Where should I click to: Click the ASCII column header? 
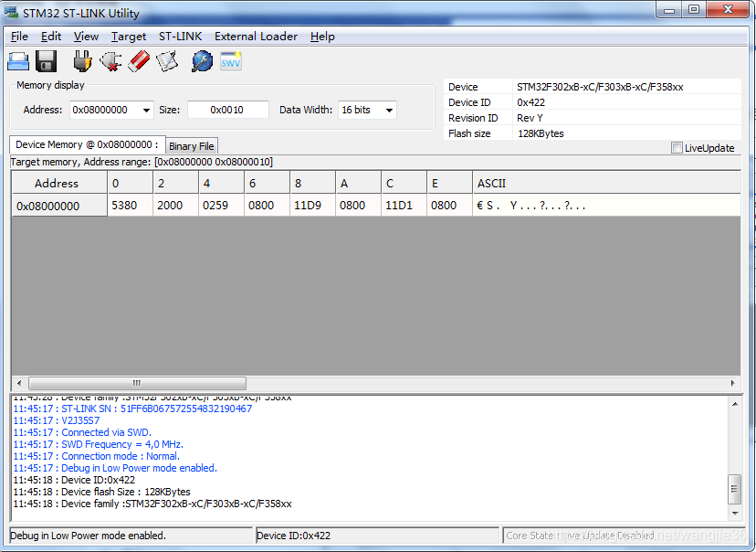tap(606, 184)
